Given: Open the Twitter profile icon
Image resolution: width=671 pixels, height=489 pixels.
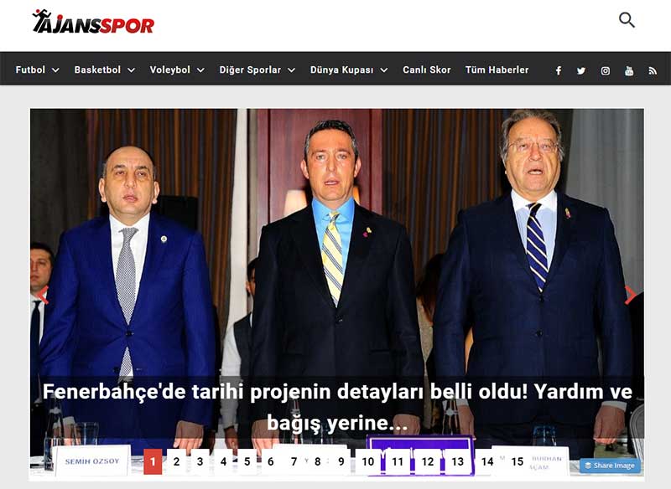Looking at the screenshot, I should tap(580, 70).
